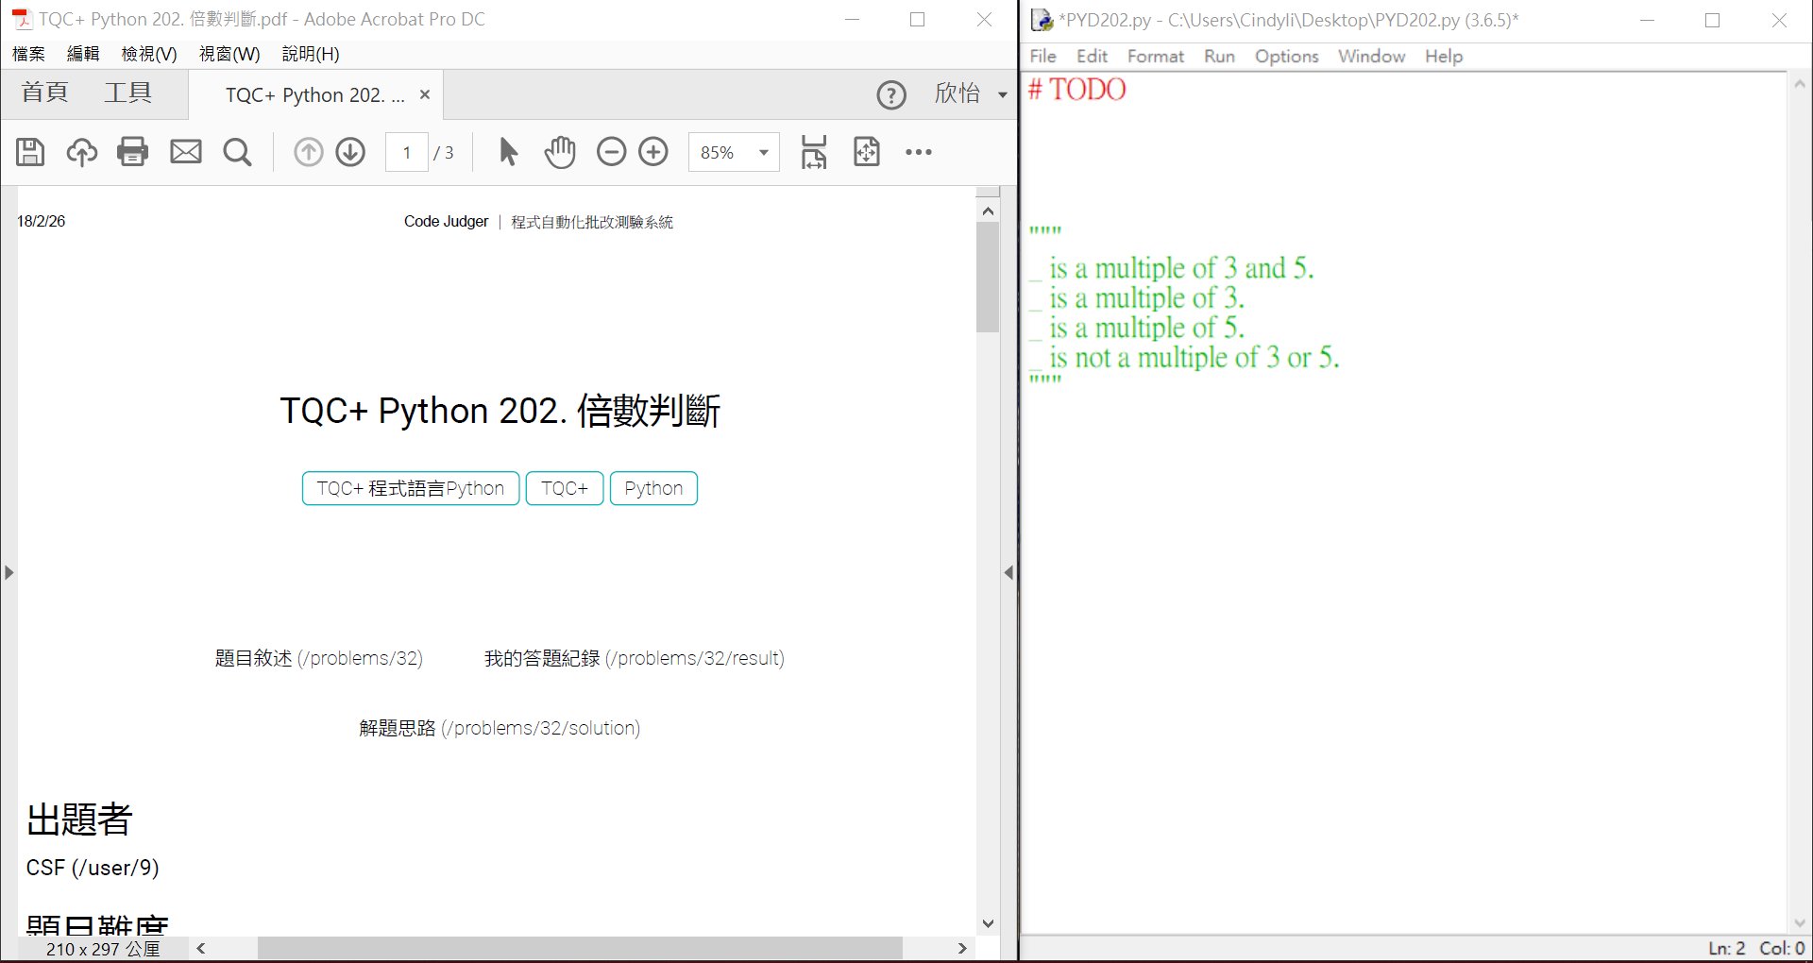Click the cloud upload icon

point(82,152)
